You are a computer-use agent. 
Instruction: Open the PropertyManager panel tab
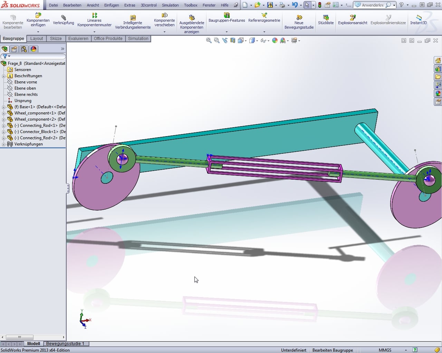pos(14,49)
